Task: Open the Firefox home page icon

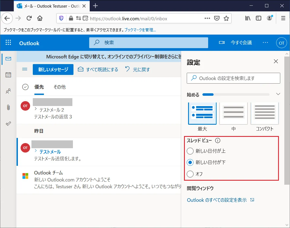Action: click(x=40, y=18)
